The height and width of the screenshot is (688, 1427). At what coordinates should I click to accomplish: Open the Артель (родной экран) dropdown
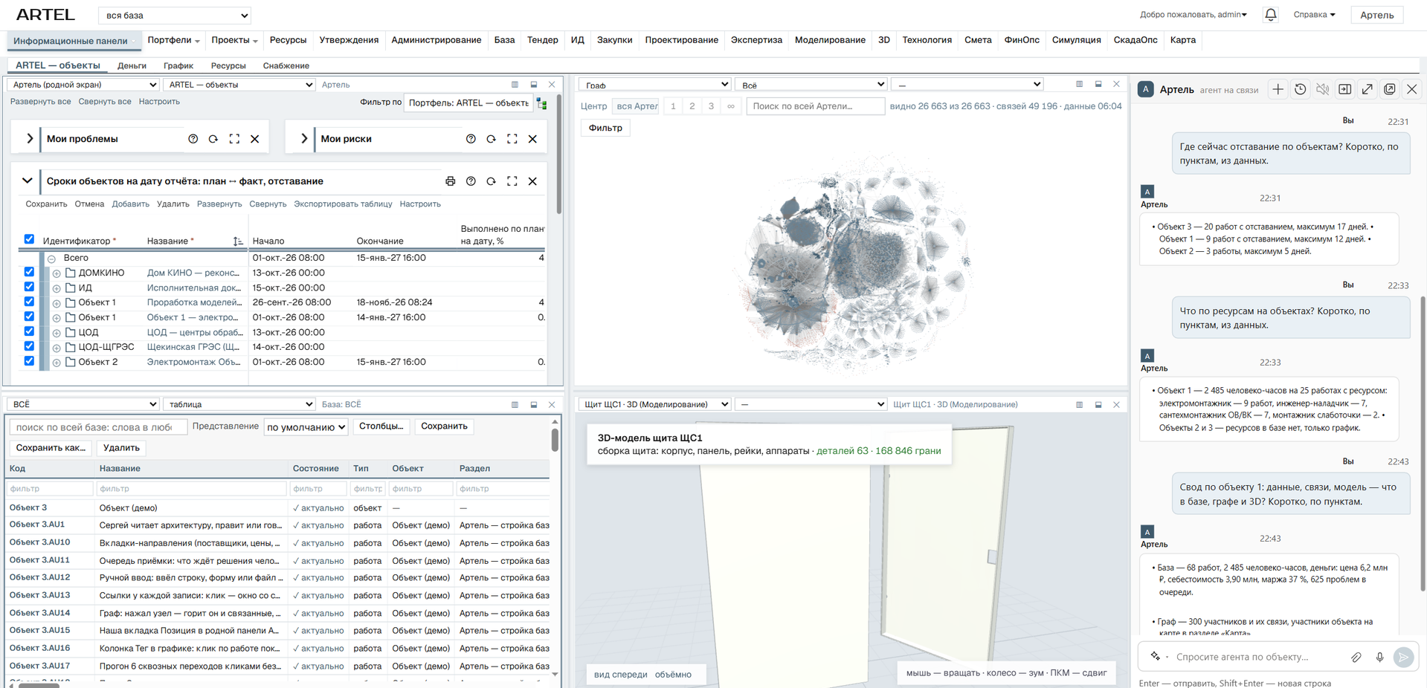pos(83,85)
